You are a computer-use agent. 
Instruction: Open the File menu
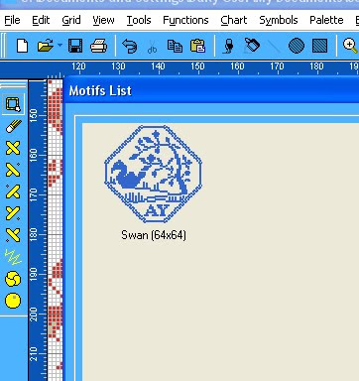point(12,20)
